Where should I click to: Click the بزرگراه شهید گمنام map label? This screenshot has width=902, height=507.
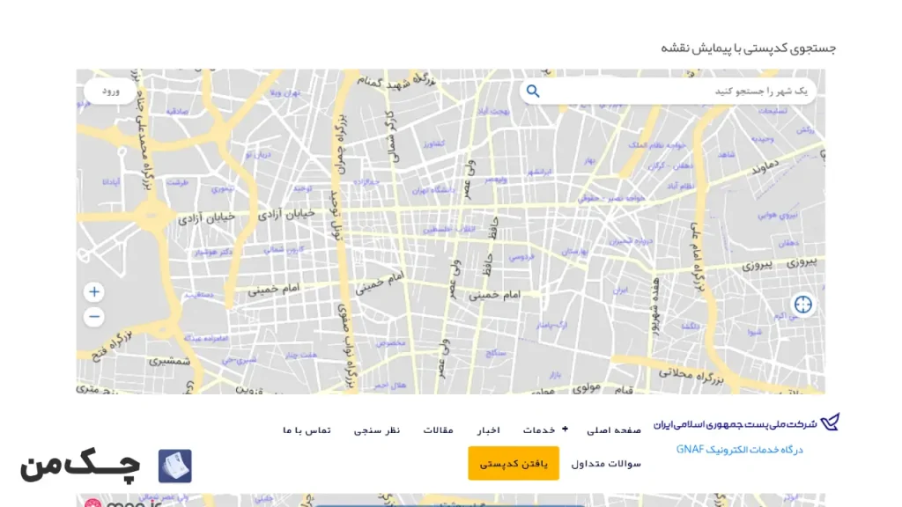pyautogui.click(x=395, y=84)
